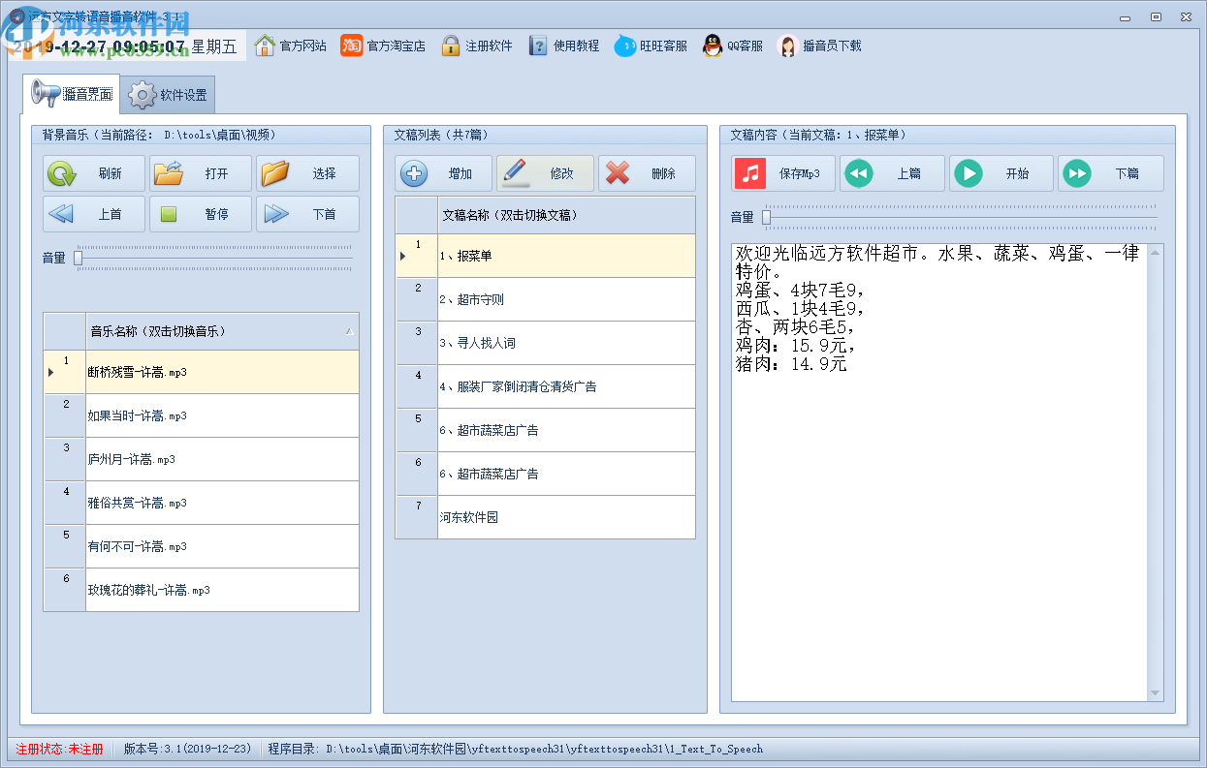Click inside the script content text area
The width and height of the screenshot is (1207, 768).
939,472
